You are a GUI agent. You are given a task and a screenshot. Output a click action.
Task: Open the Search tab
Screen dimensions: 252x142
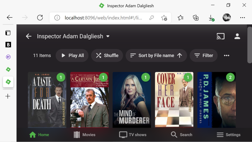(181, 135)
